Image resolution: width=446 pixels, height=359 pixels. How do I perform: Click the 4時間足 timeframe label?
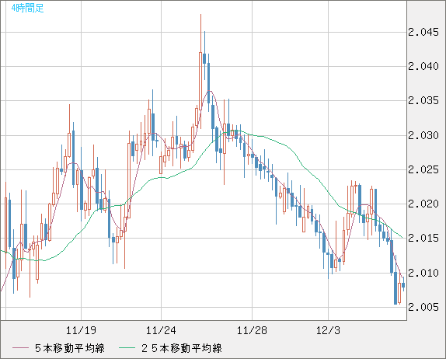click(x=27, y=8)
